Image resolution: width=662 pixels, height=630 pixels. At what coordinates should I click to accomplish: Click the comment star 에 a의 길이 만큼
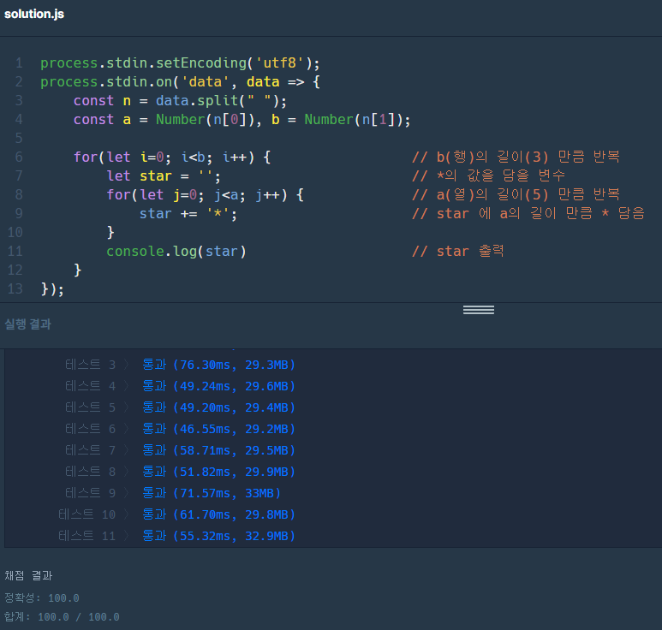[x=528, y=213]
